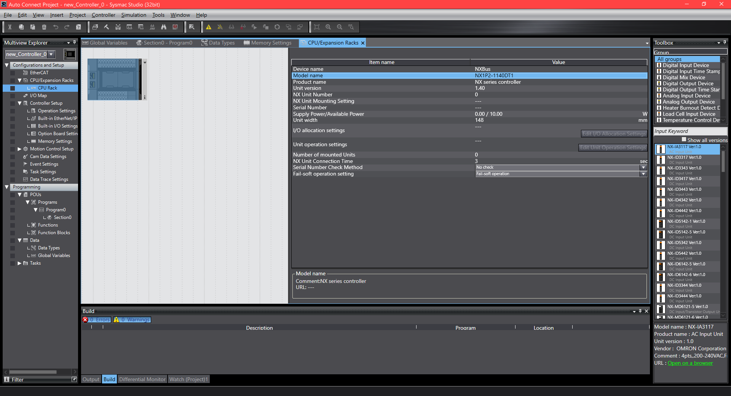Open the Watch (Project)1 tab
Viewport: 731px width, 396px height.
(x=188, y=379)
